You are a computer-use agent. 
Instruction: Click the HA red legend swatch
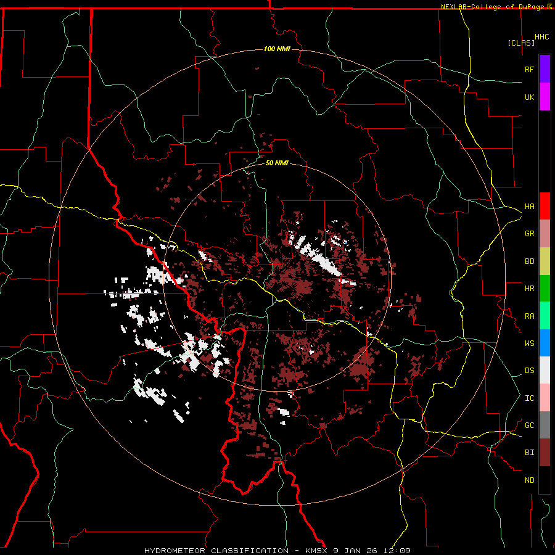click(x=545, y=206)
